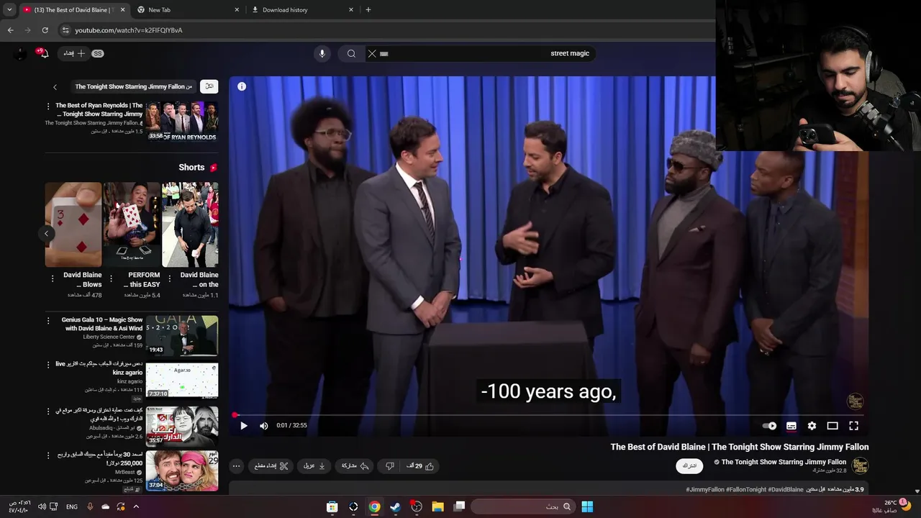Clear the search box with X
This screenshot has width=921, height=518.
tap(372, 53)
